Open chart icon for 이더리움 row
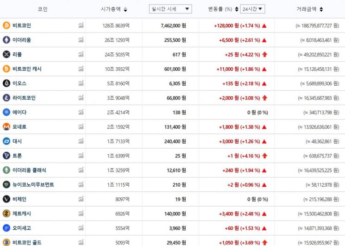Screen dimensions: 345x246 [81, 40]
